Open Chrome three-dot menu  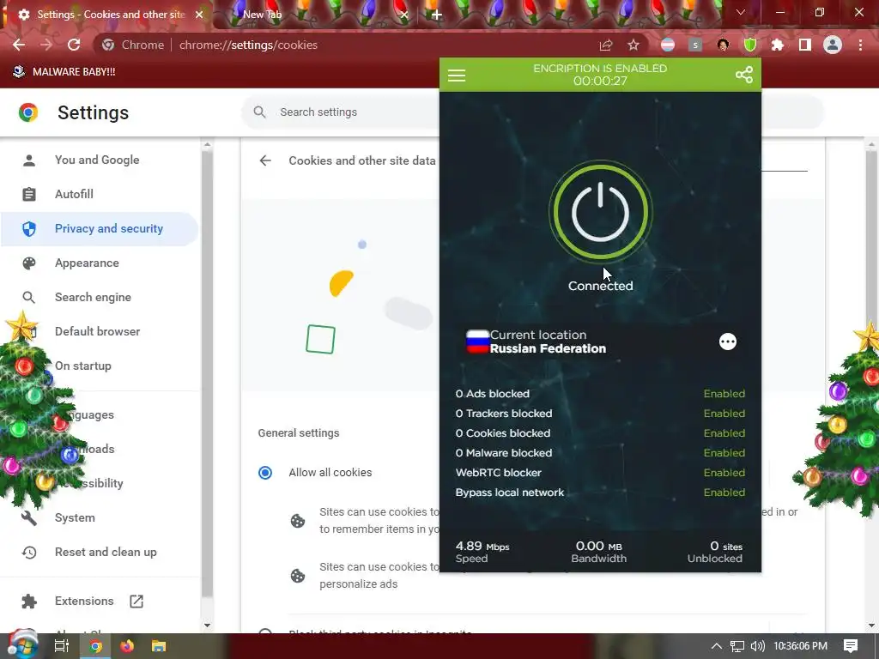pos(860,45)
